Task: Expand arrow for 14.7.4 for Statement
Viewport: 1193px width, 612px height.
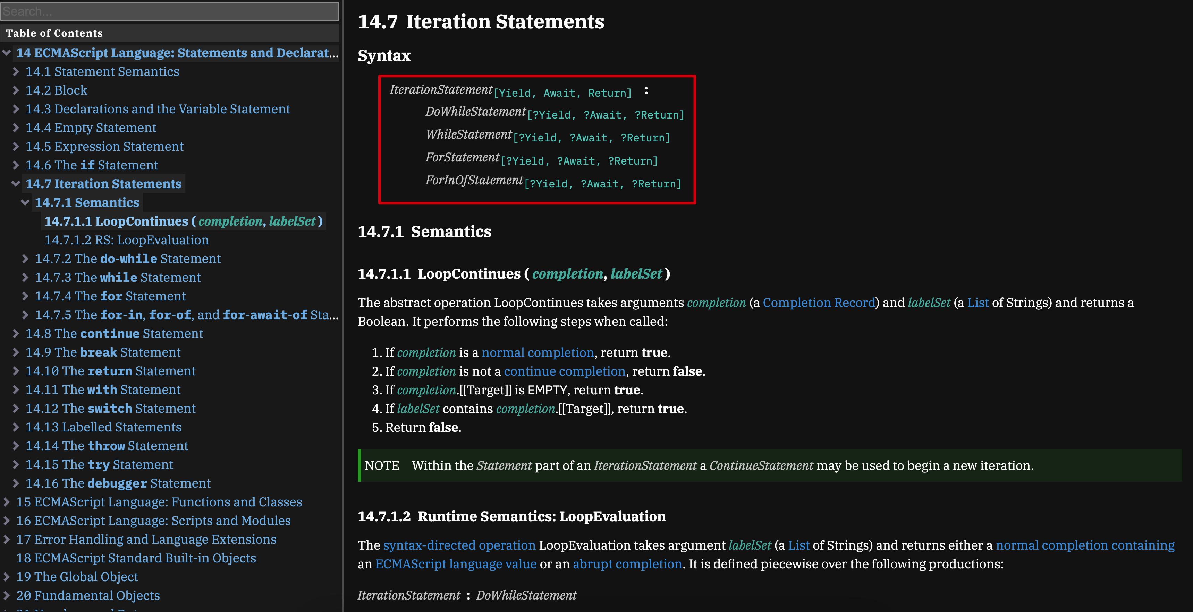Action: pos(25,296)
